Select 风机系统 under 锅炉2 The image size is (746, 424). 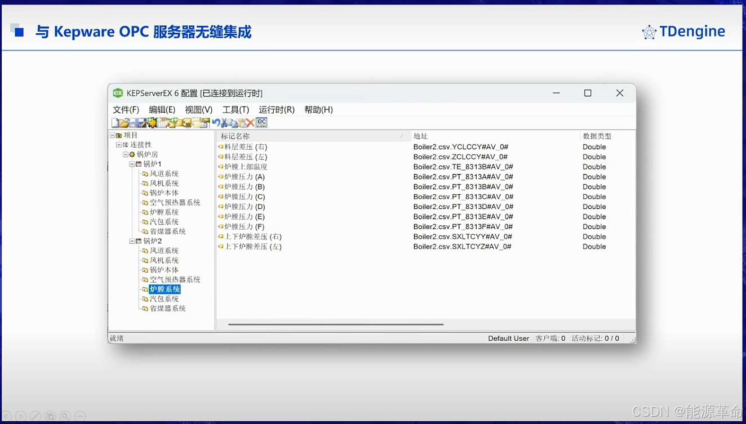tap(164, 260)
